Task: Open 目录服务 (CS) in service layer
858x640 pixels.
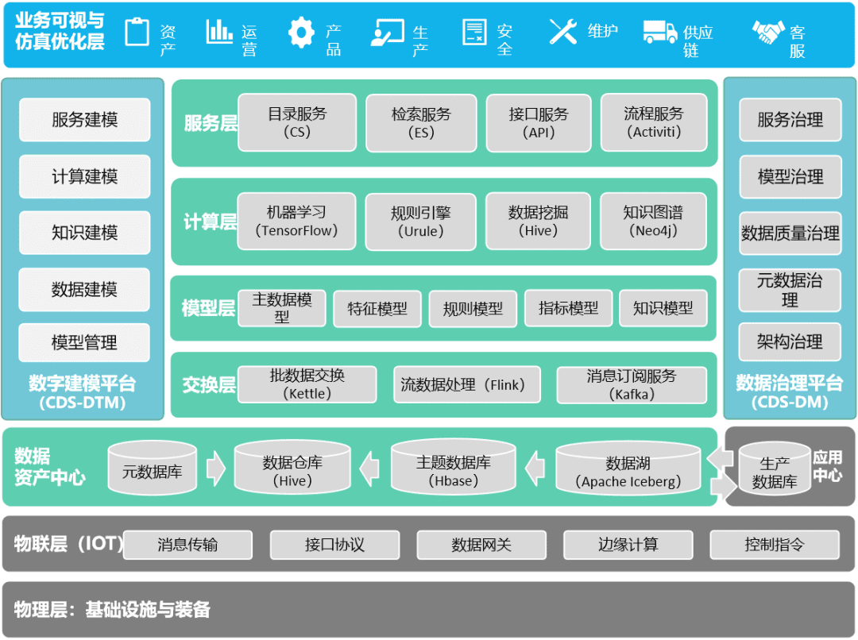Action: click(x=297, y=122)
